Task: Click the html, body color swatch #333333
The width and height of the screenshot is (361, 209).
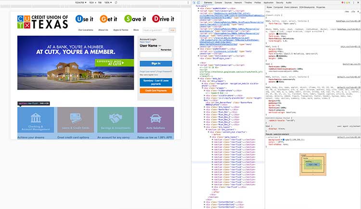Action: click(277, 34)
